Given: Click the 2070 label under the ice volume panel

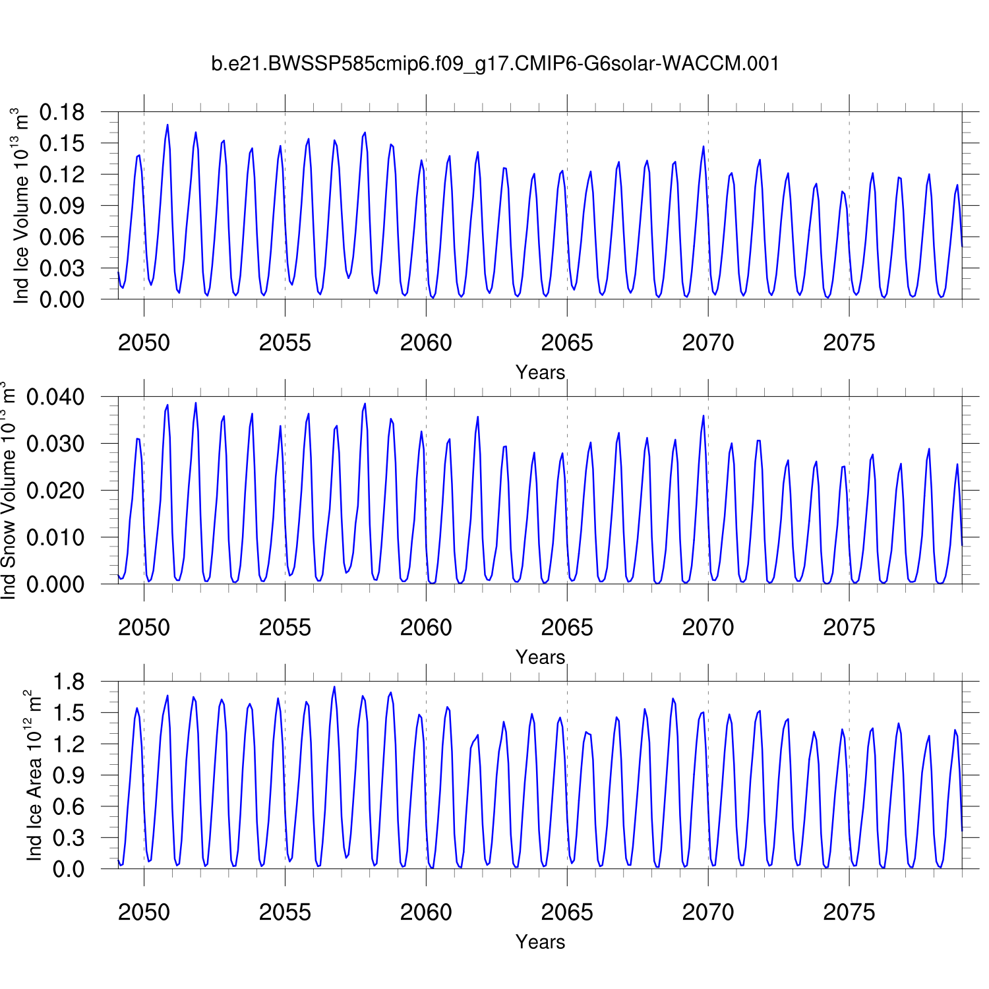Looking at the screenshot, I should coord(707,343).
